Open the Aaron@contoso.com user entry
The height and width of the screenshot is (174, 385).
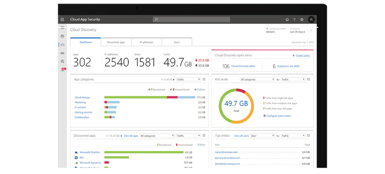pyautogui.click(x=226, y=152)
